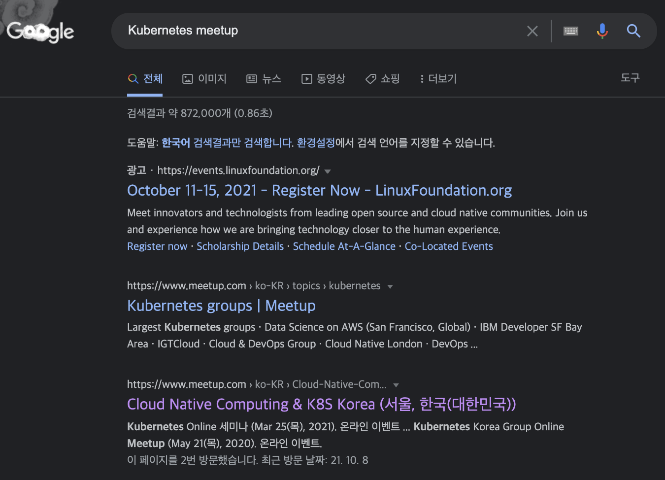This screenshot has height=480, width=665.
Task: Click the 이 페이지를 2번 방문했습니다 visit note
Action: click(x=247, y=460)
